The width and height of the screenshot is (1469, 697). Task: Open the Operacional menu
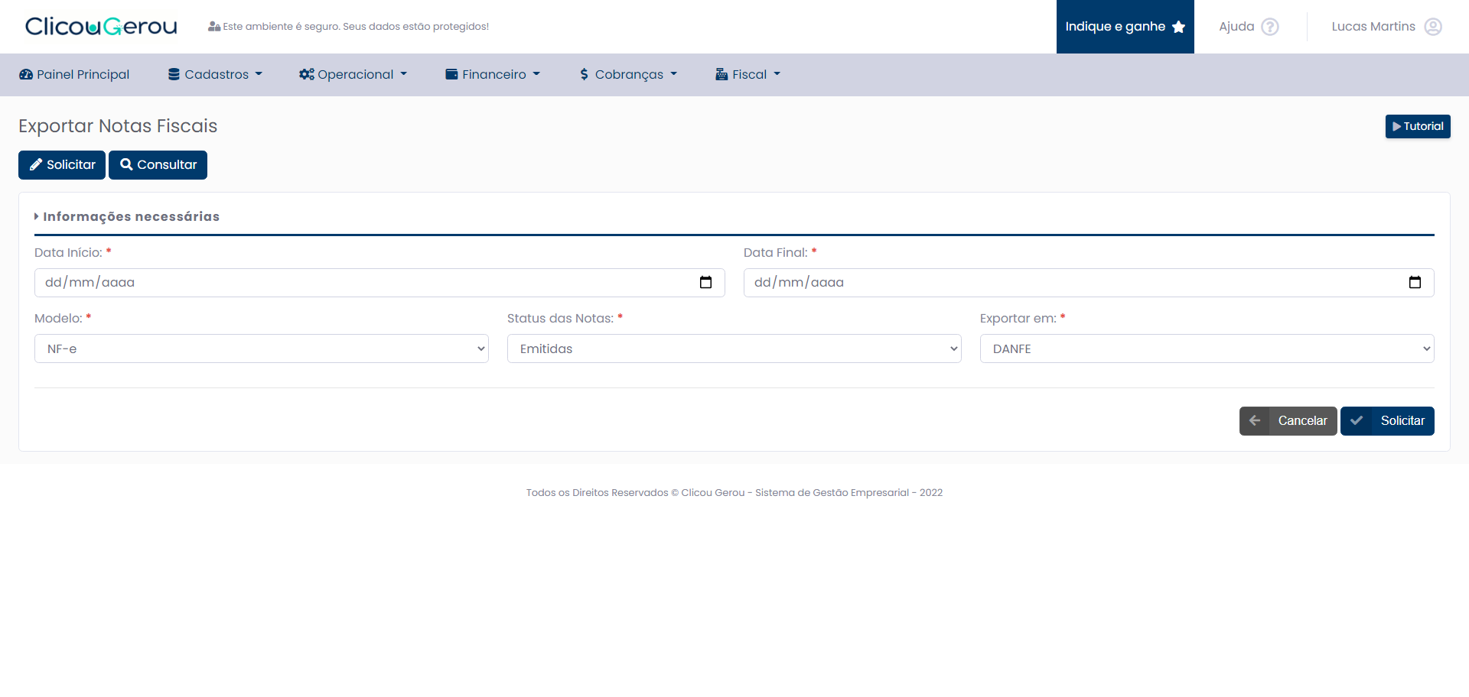coord(353,75)
